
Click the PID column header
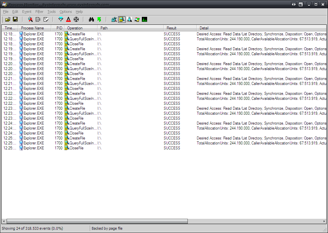(58, 28)
